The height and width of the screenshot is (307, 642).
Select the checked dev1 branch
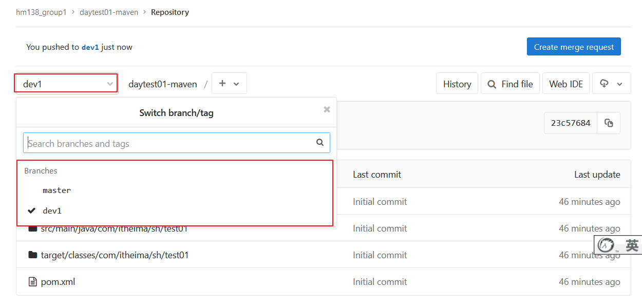pos(52,210)
